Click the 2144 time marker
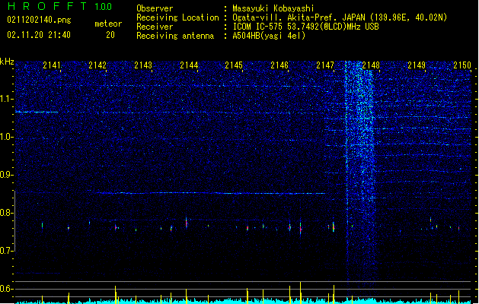 pyautogui.click(x=189, y=65)
